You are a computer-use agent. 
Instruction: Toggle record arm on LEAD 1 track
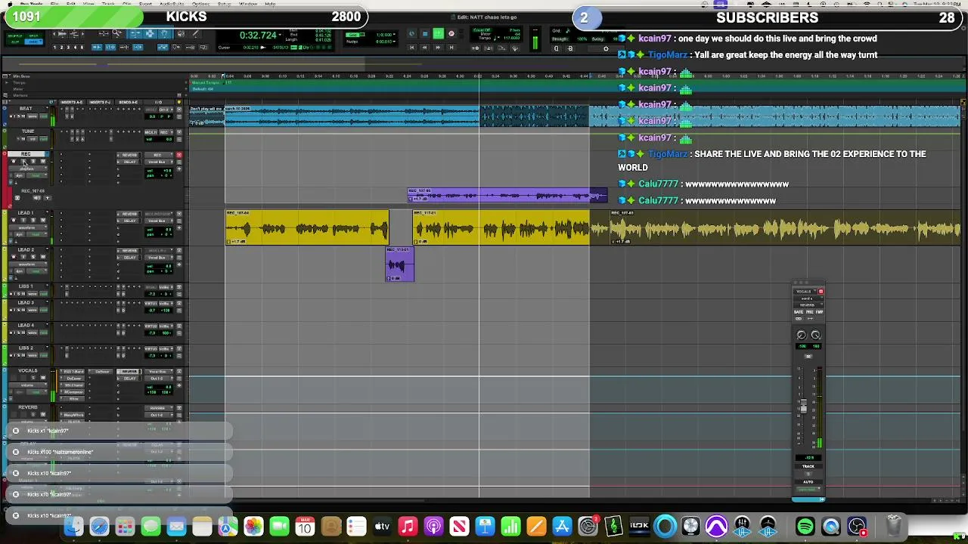tap(14, 220)
